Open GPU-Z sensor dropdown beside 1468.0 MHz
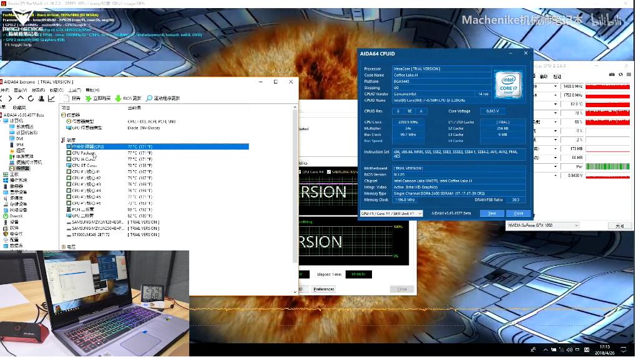 coord(555,86)
